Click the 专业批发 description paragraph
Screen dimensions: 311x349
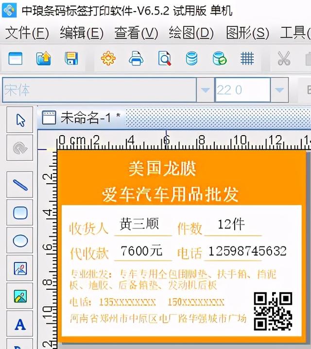pyautogui.click(x=173, y=279)
